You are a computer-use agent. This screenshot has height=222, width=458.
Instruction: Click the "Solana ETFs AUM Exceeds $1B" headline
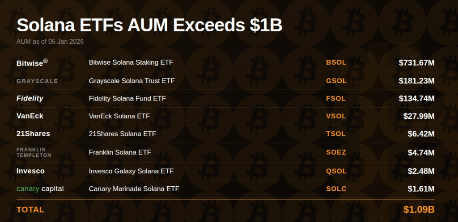(149, 25)
